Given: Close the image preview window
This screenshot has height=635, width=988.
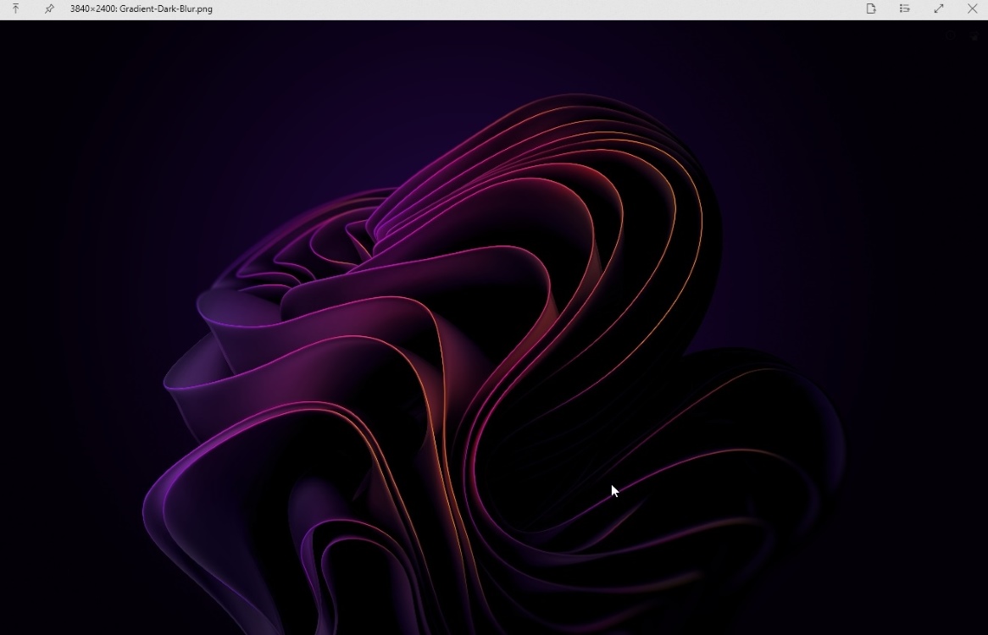Looking at the screenshot, I should (972, 8).
